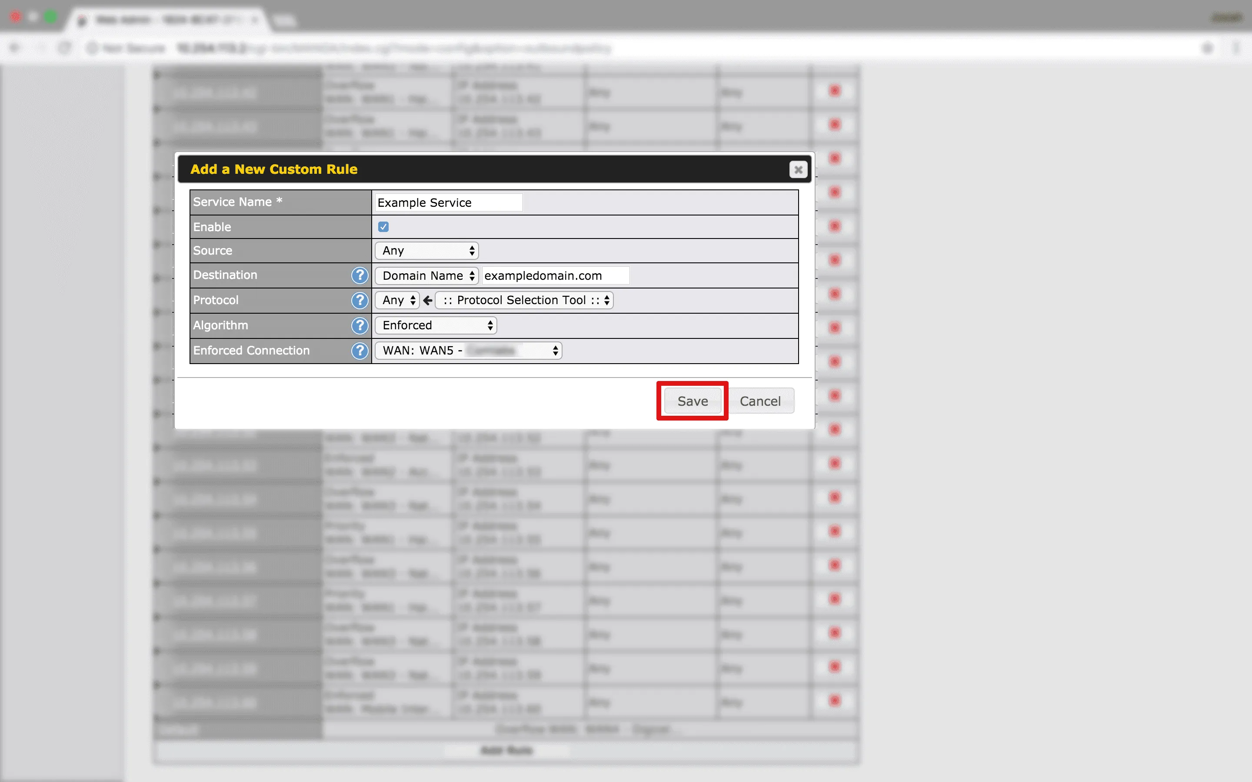
Task: Open the Domain Name destination type dropdown
Action: click(x=427, y=276)
